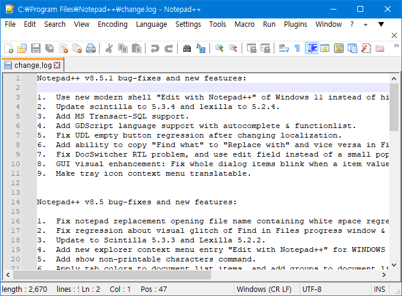The width and height of the screenshot is (402, 296).
Task: Open the Run menu
Action: 269,24
